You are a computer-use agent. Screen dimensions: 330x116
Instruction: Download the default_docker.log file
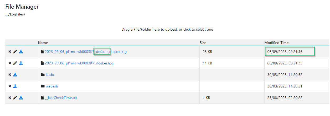[x=21, y=52]
